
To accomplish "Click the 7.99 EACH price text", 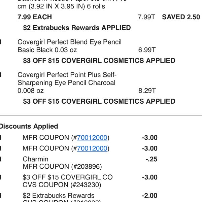I will pos(35,17).
